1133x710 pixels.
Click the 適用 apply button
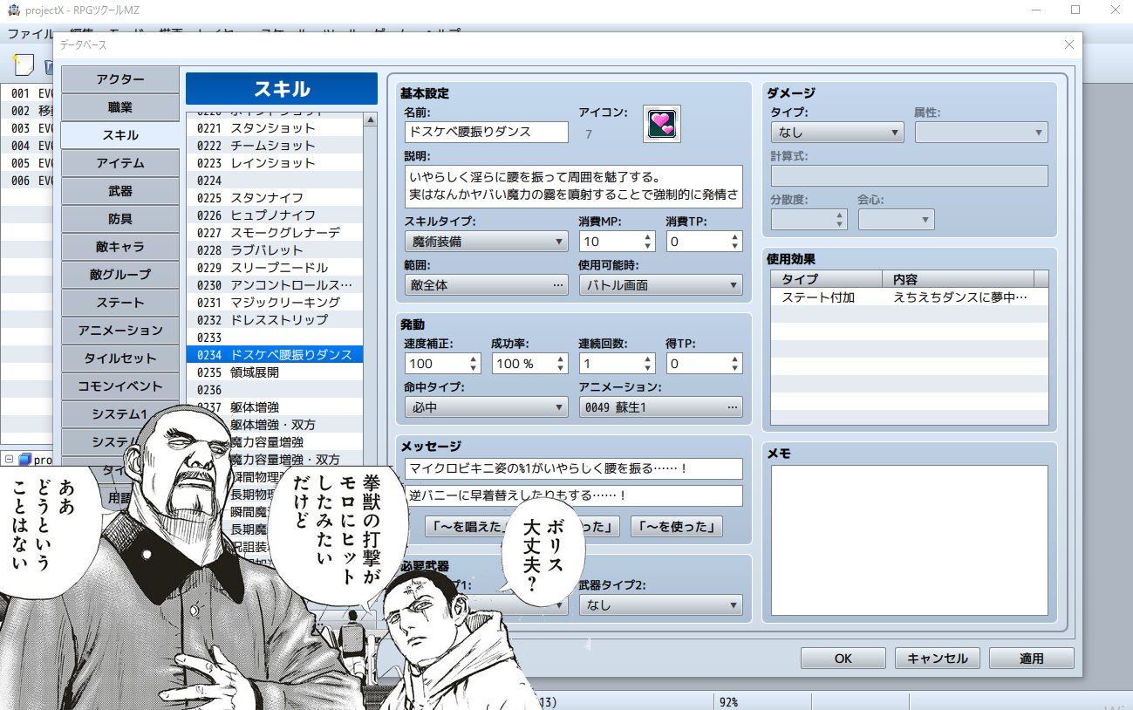(x=1032, y=659)
